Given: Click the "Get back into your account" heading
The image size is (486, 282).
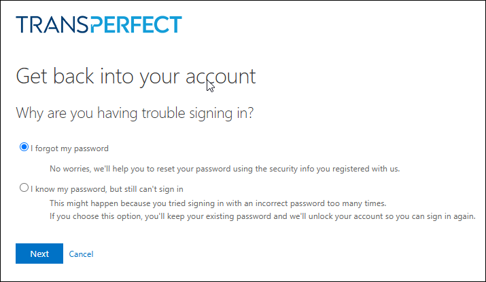Looking at the screenshot, I should click(135, 76).
